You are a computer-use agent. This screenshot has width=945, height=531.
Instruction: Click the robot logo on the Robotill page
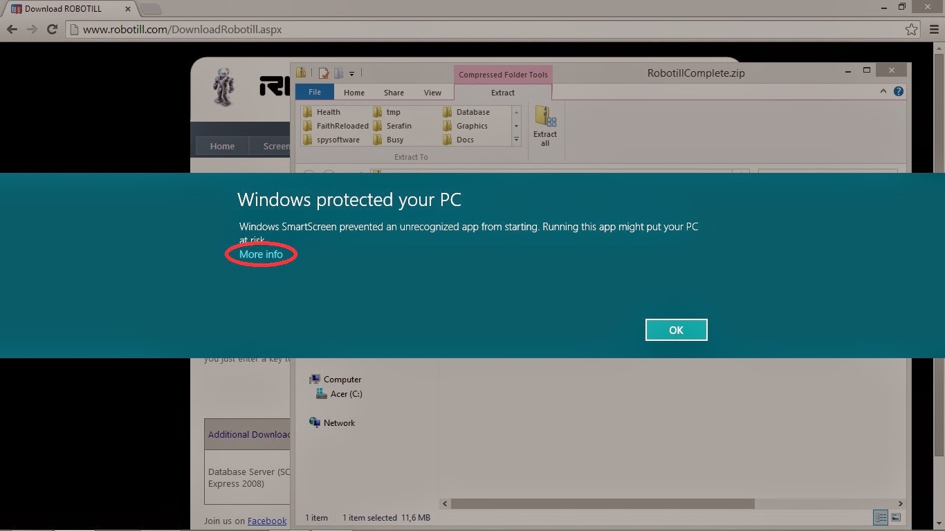click(224, 86)
